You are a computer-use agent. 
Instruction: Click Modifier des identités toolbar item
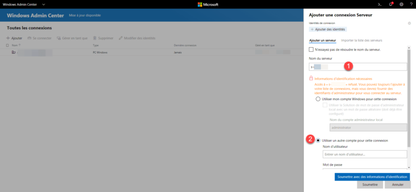(137, 38)
